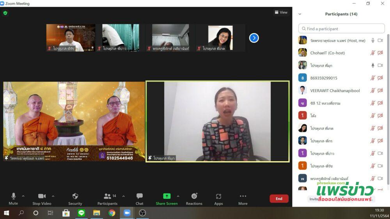Select VEERAWIT Chaikhanapibool in participant list
The image size is (390, 219).
click(x=335, y=90)
